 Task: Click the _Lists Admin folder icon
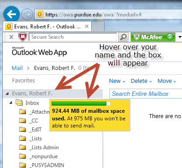point(23,147)
